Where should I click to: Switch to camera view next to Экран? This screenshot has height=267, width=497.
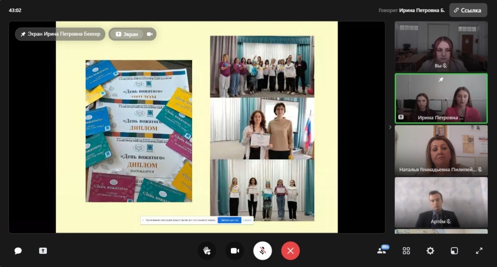point(149,34)
